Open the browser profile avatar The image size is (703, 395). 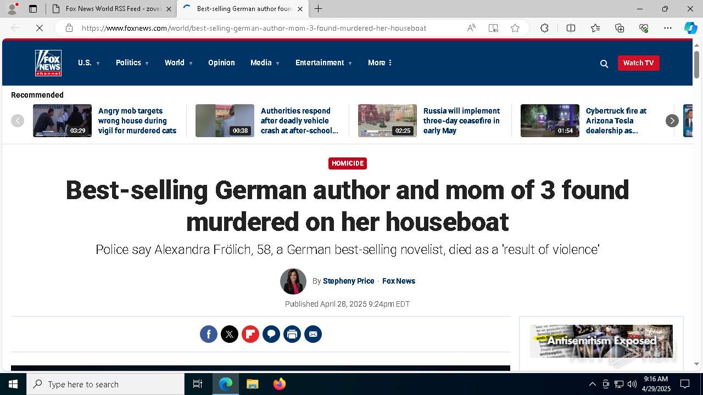[12, 9]
